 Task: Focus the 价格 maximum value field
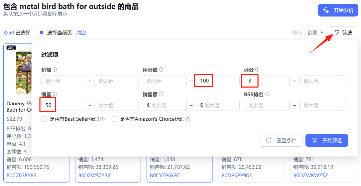pyautogui.click(x=117, y=81)
